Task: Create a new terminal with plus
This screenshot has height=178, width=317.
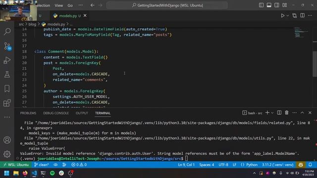Action: click(267, 113)
